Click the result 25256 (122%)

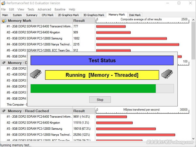[81, 135]
